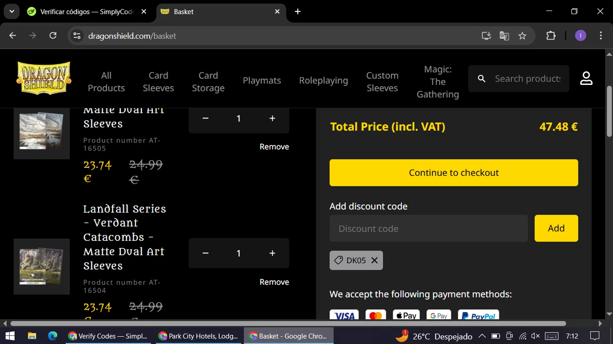Open the Windows Start menu
This screenshot has height=344, width=613.
pyautogui.click(x=10, y=336)
